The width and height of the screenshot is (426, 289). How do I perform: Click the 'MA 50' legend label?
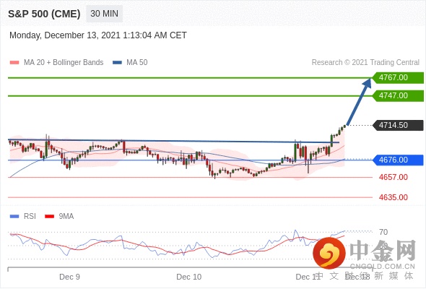tap(137, 63)
